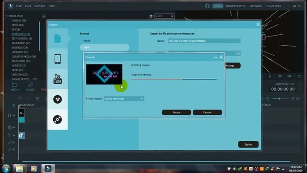The image size is (307, 173).
Task: Select WMV format
Action: click(87, 40)
